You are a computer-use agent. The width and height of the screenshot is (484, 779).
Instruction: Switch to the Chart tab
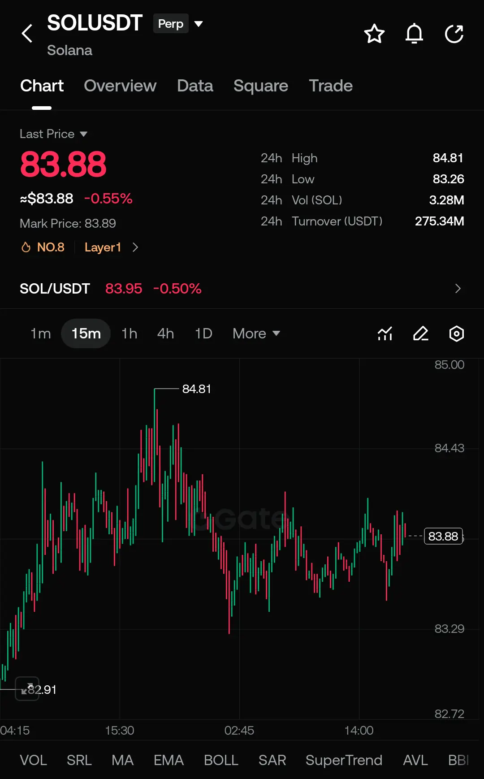(x=42, y=86)
